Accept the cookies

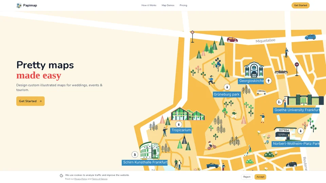pyautogui.click(x=260, y=177)
